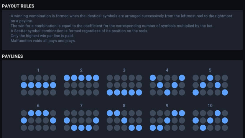Screen dimensions: 245x138
Task: Click the payline number 5 label
Action: click(x=210, y=70)
